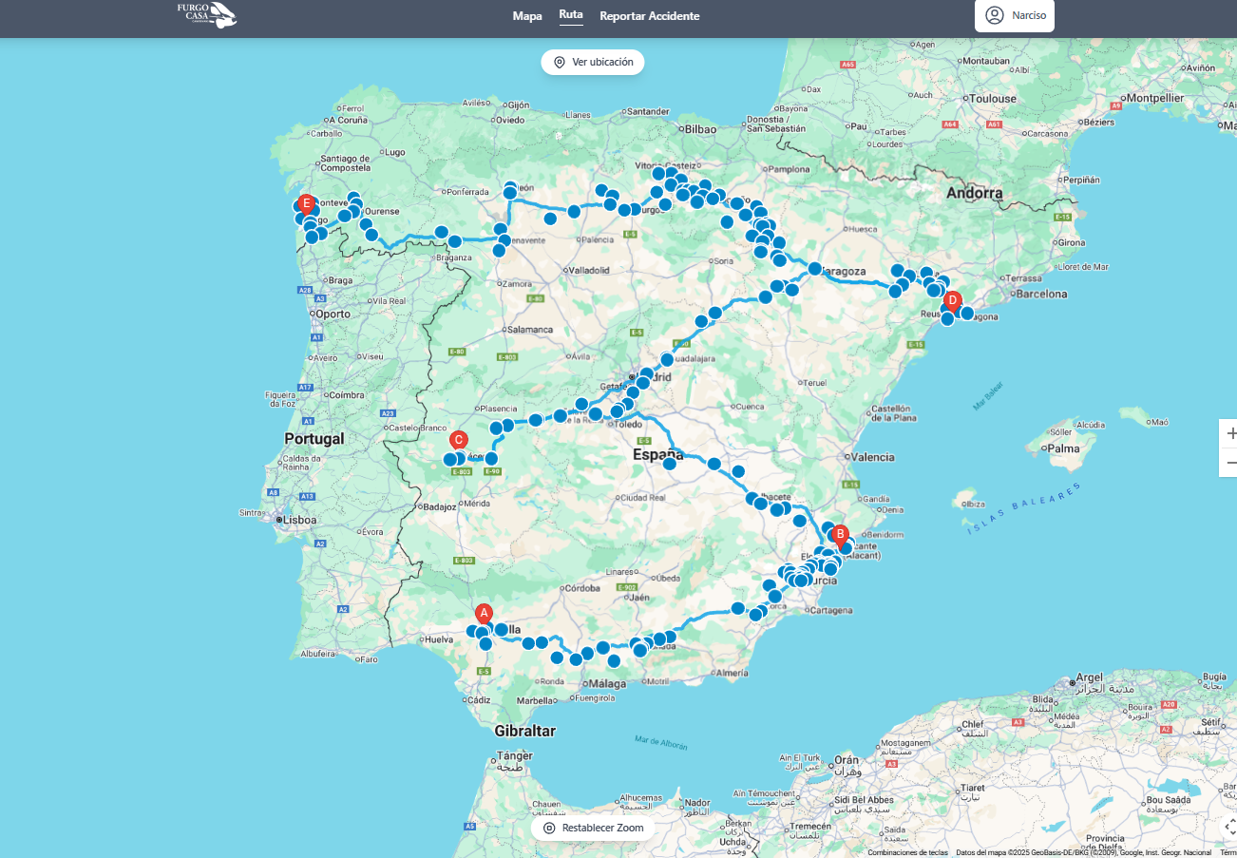Click the location pin icon in Ver ubicación
This screenshot has height=858, width=1237.
(x=560, y=62)
